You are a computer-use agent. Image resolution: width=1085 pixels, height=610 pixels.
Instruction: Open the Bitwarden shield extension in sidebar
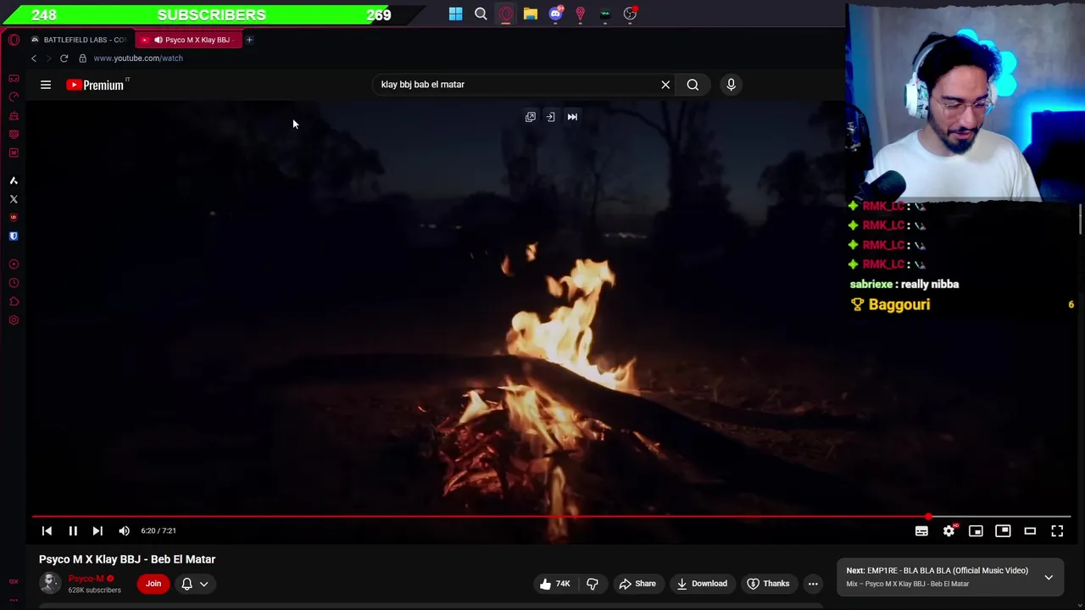[x=14, y=236]
